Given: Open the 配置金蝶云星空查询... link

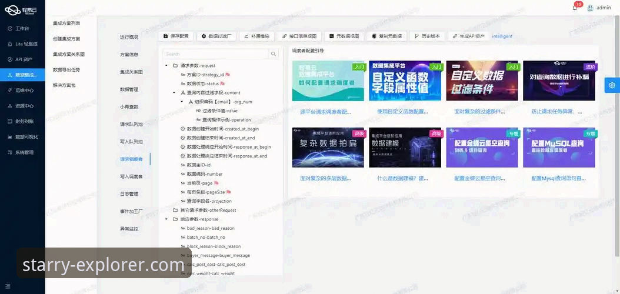Looking at the screenshot, I should pos(479,179).
